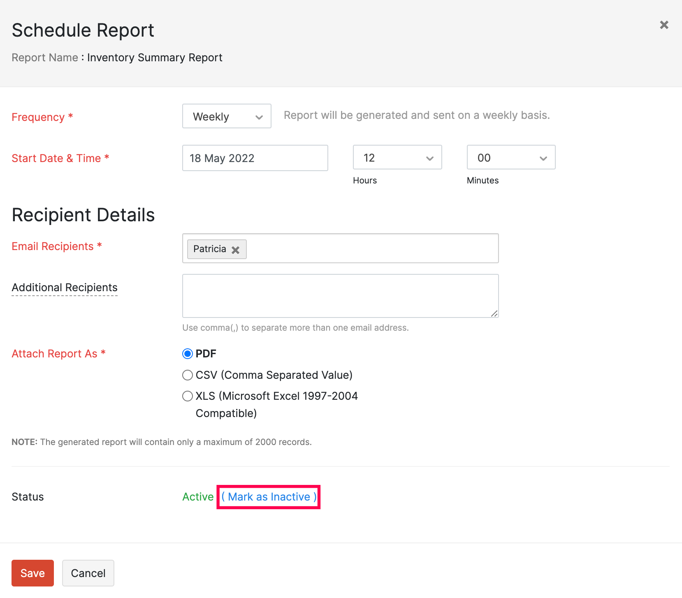Click the Active status text
Image resolution: width=682 pixels, height=598 pixels.
pos(198,497)
